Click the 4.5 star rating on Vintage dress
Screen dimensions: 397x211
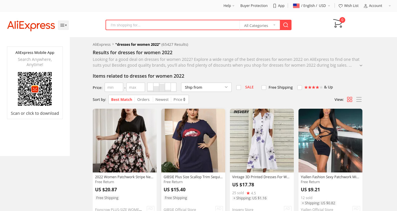pos(251,193)
